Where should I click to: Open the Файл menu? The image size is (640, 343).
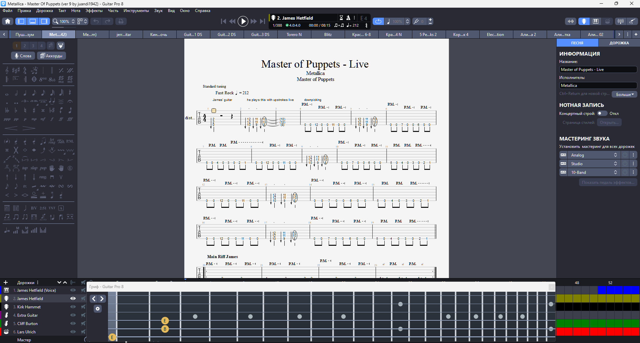point(8,11)
